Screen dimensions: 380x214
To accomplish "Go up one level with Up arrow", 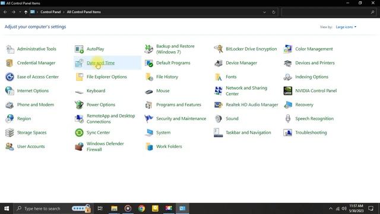I will point(26,12).
